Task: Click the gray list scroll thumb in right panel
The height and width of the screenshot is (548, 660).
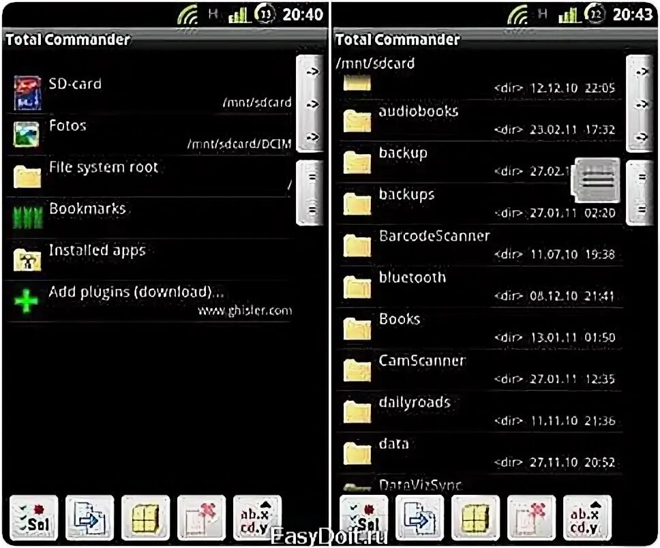Action: click(x=596, y=180)
